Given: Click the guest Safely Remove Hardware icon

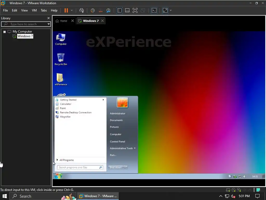Looking at the screenshot, I should click(235, 177).
